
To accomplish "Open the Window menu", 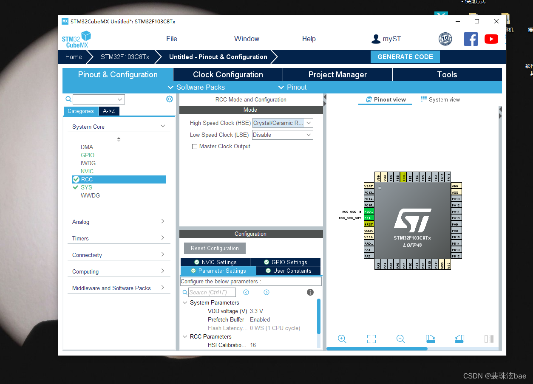I will 247,39.
